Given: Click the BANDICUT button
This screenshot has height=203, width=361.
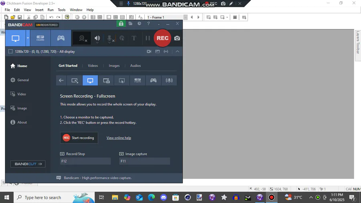Looking at the screenshot, I should pyautogui.click(x=28, y=164).
